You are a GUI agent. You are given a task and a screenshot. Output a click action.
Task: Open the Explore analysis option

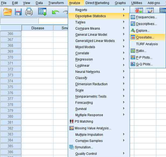[143, 31]
